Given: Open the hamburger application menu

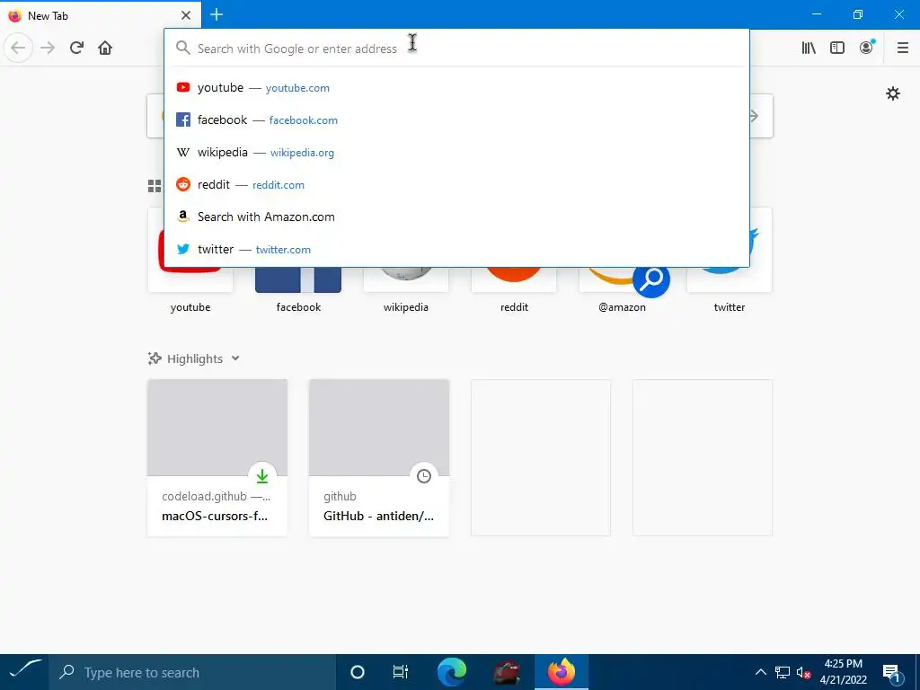Looking at the screenshot, I should tap(903, 48).
